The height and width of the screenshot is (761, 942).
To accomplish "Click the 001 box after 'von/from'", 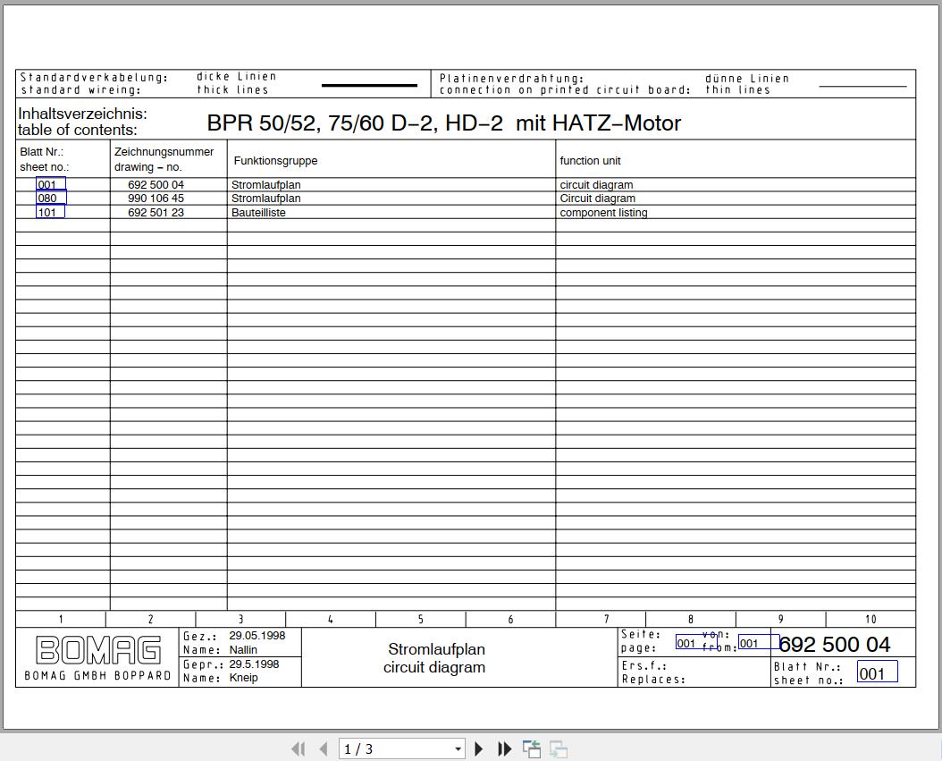I will click(757, 643).
